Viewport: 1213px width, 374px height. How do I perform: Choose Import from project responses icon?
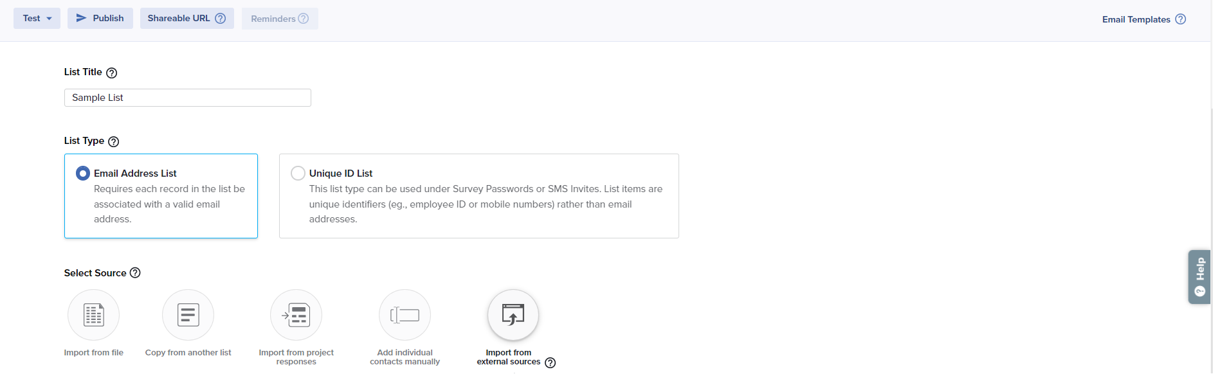(x=296, y=315)
